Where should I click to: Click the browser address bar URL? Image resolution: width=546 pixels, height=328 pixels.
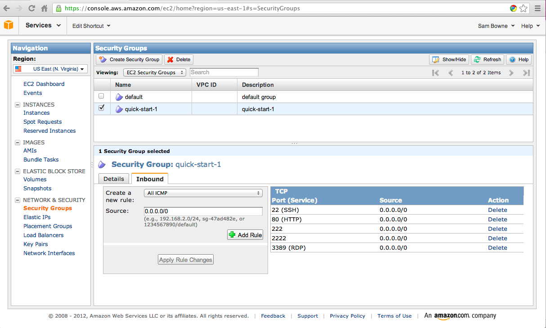pyautogui.click(x=182, y=8)
